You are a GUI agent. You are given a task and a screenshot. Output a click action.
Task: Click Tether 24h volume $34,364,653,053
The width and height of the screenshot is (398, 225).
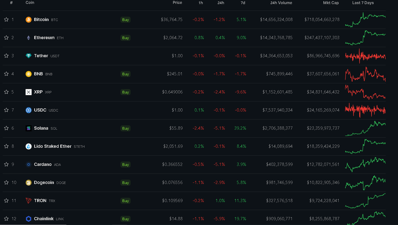[276, 56]
